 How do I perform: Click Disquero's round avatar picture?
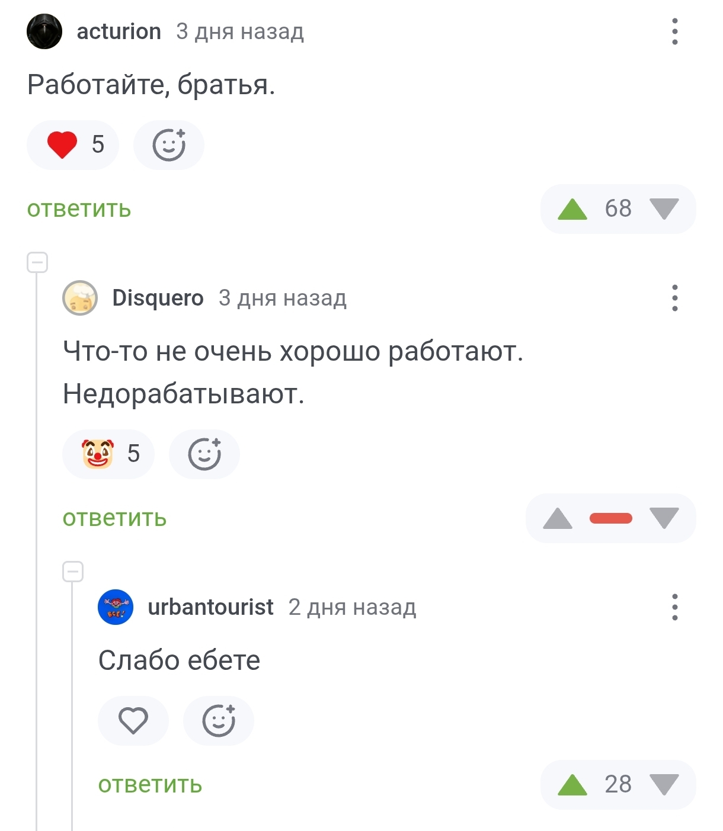pos(80,298)
